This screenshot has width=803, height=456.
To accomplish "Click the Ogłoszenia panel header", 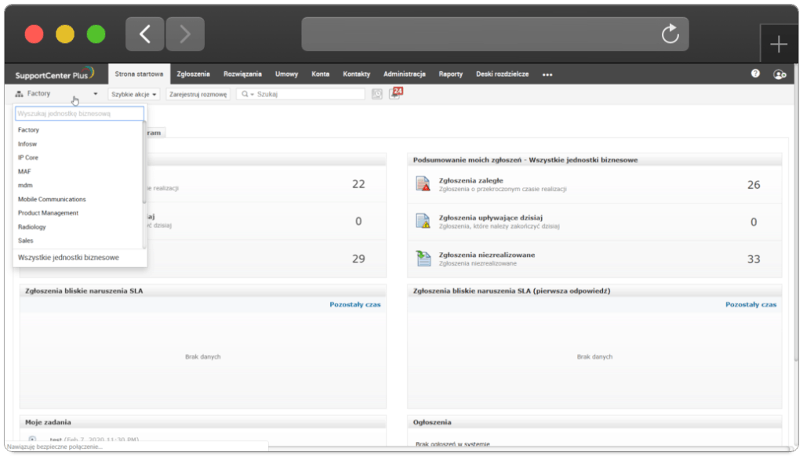I will [594, 422].
